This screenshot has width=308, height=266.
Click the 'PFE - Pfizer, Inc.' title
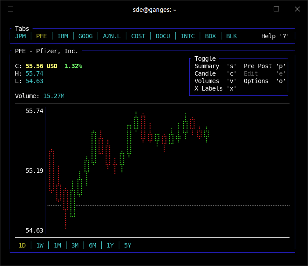47,51
